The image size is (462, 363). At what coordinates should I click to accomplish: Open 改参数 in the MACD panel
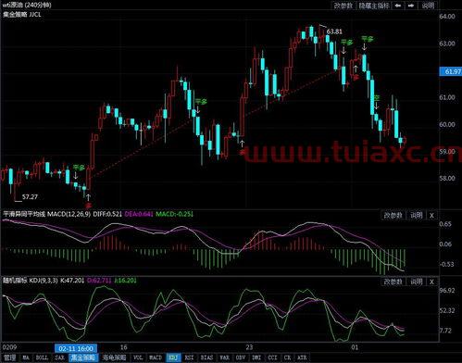coord(393,216)
